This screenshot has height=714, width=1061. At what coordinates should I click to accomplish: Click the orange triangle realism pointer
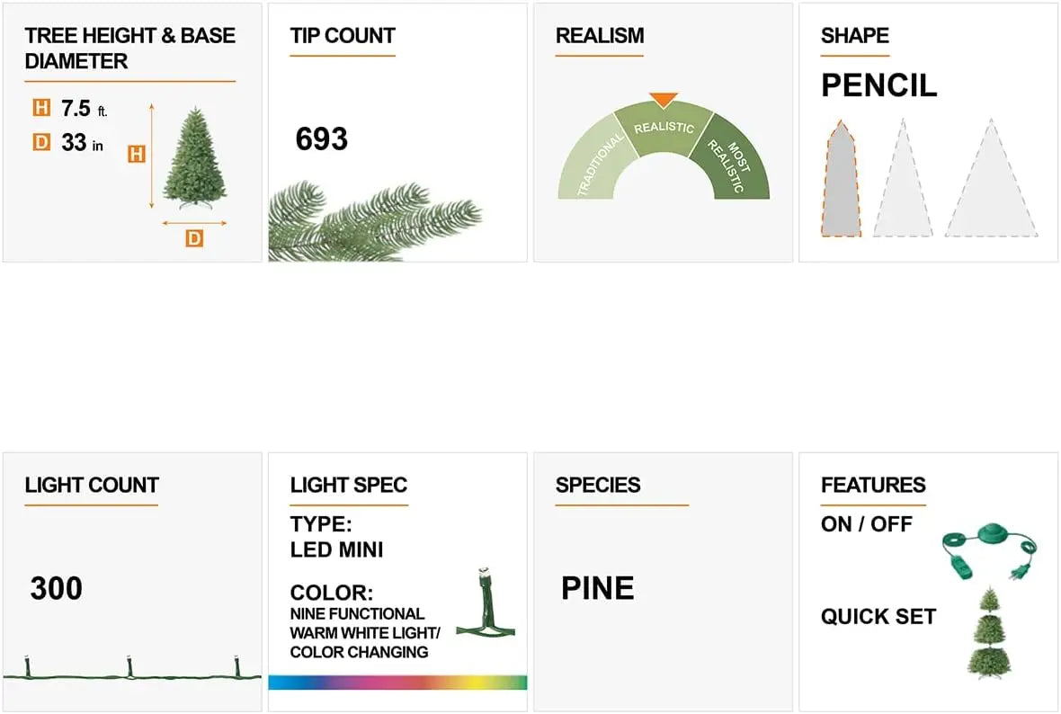664,100
